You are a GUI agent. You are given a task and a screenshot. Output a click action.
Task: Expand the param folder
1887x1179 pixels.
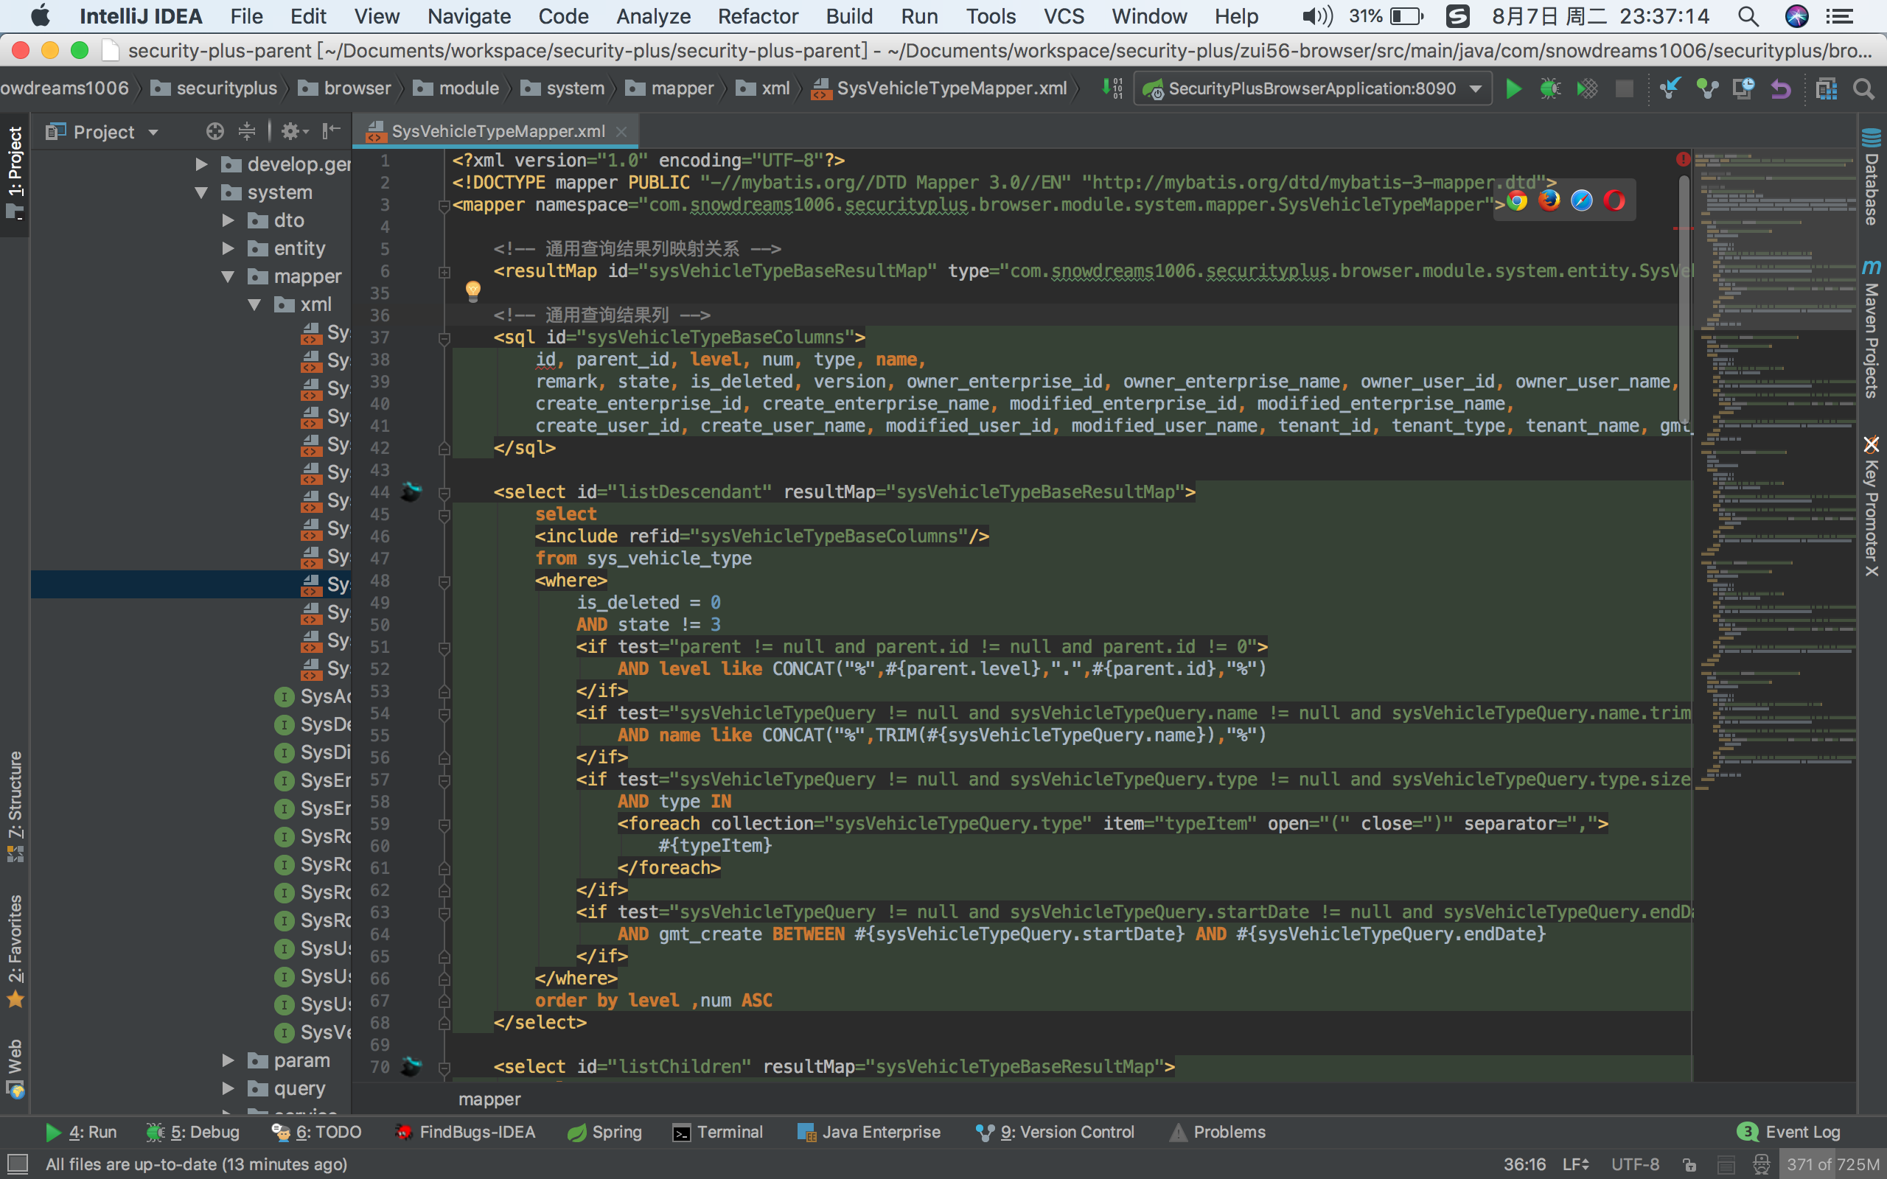click(228, 1060)
